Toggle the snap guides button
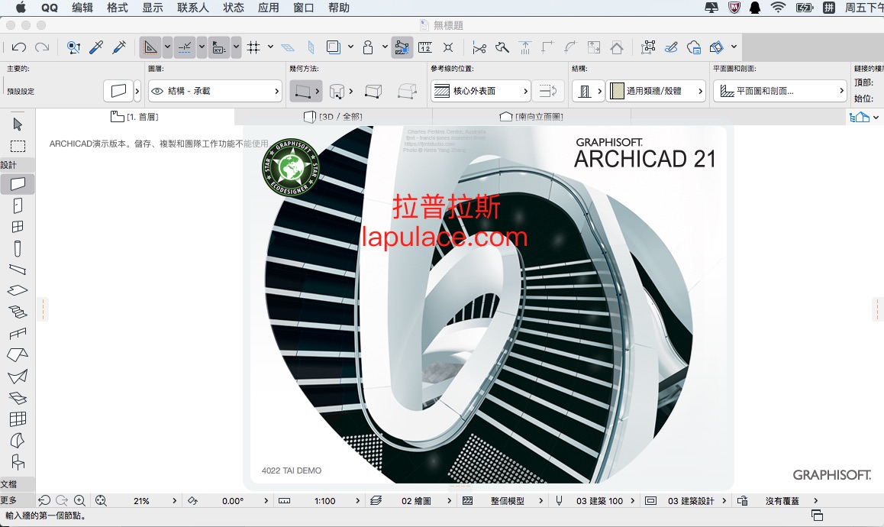 (x=184, y=47)
